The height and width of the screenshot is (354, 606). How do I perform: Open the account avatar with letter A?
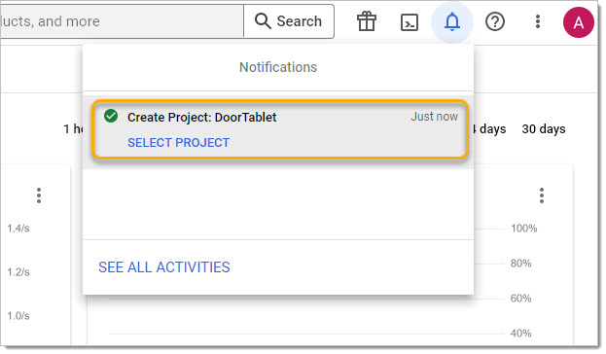pos(578,22)
